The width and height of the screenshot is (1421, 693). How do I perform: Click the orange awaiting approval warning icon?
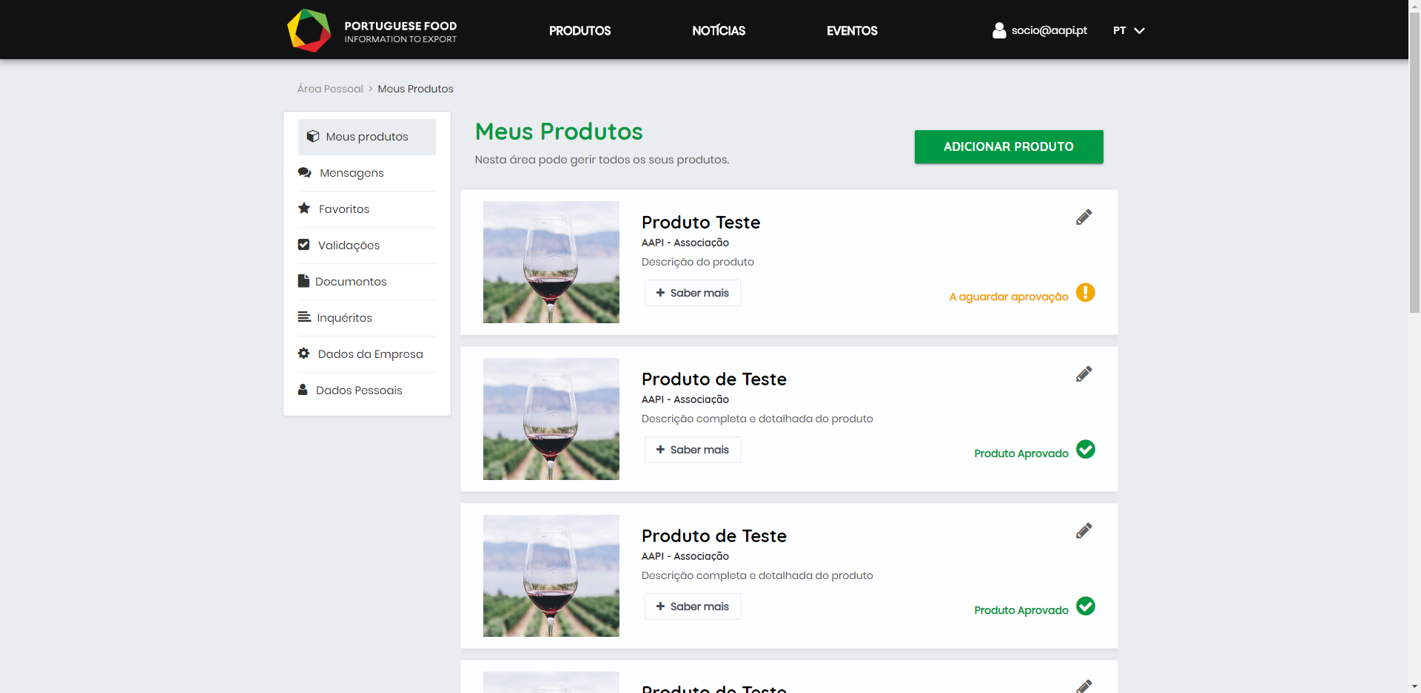click(1085, 293)
